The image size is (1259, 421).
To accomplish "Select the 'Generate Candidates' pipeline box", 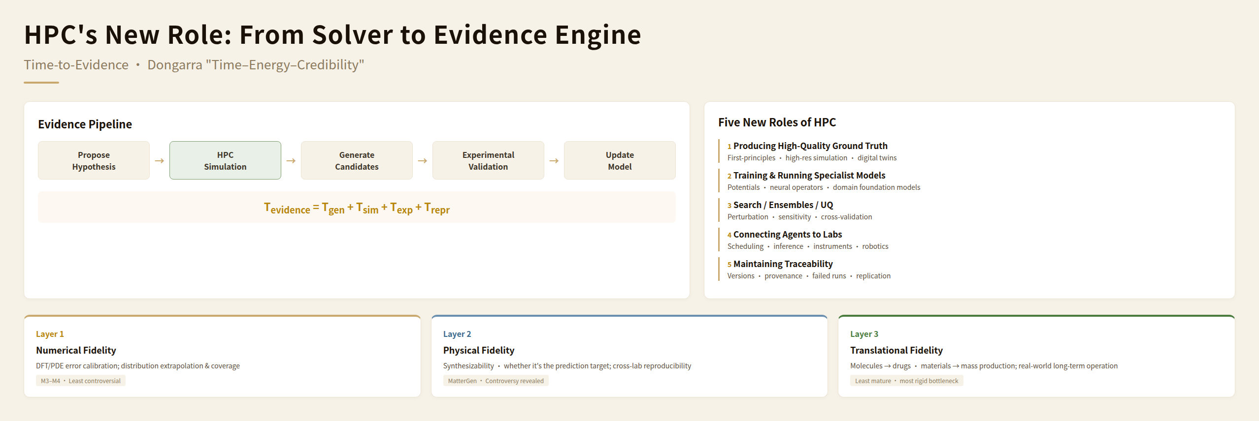I will pyautogui.click(x=357, y=160).
